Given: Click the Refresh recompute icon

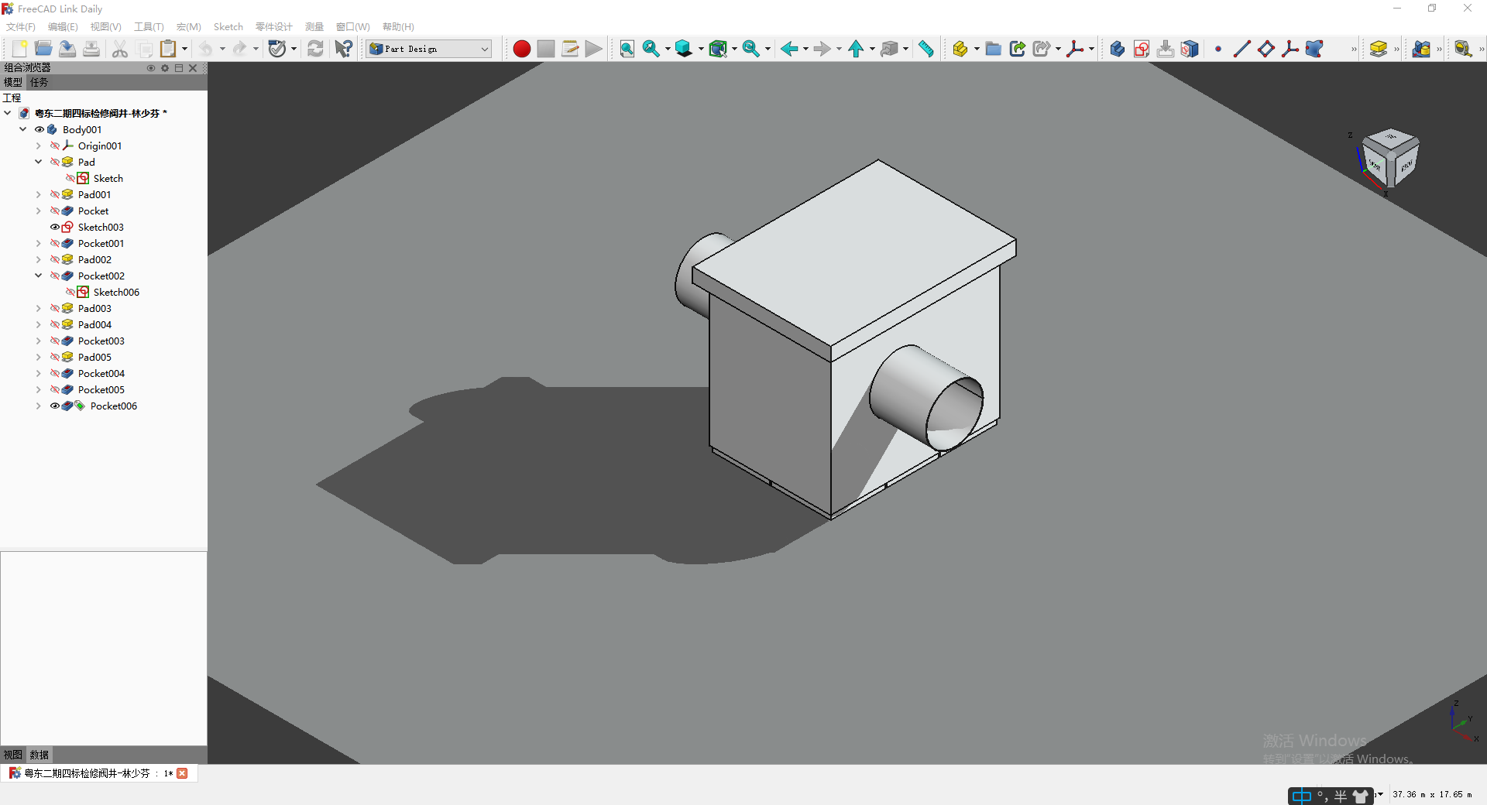Looking at the screenshot, I should coord(315,49).
